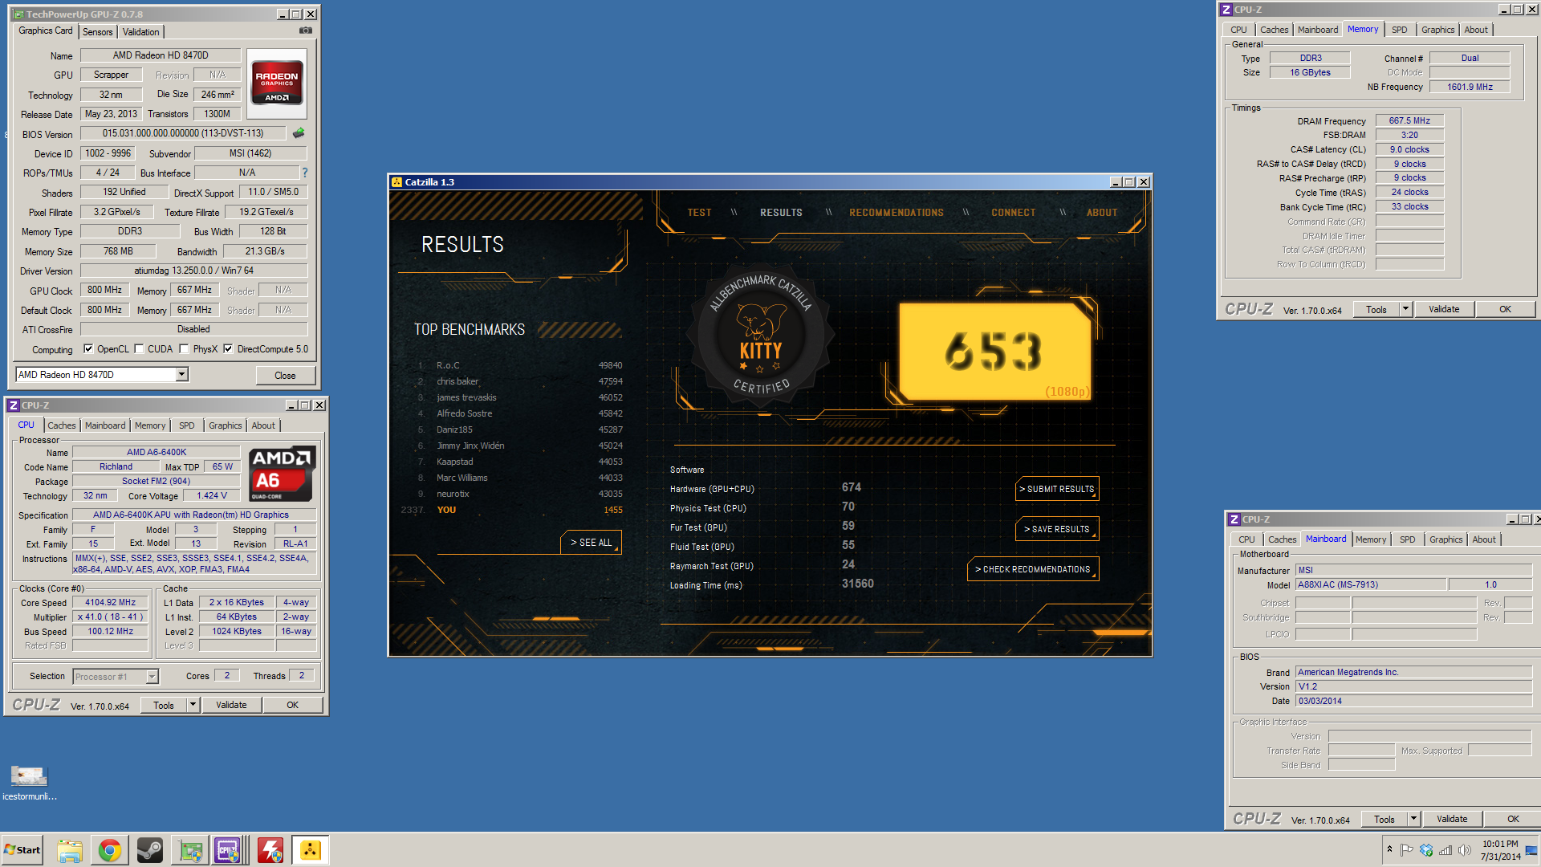
Task: Show hidden system tray icons
Action: pyautogui.click(x=1389, y=849)
